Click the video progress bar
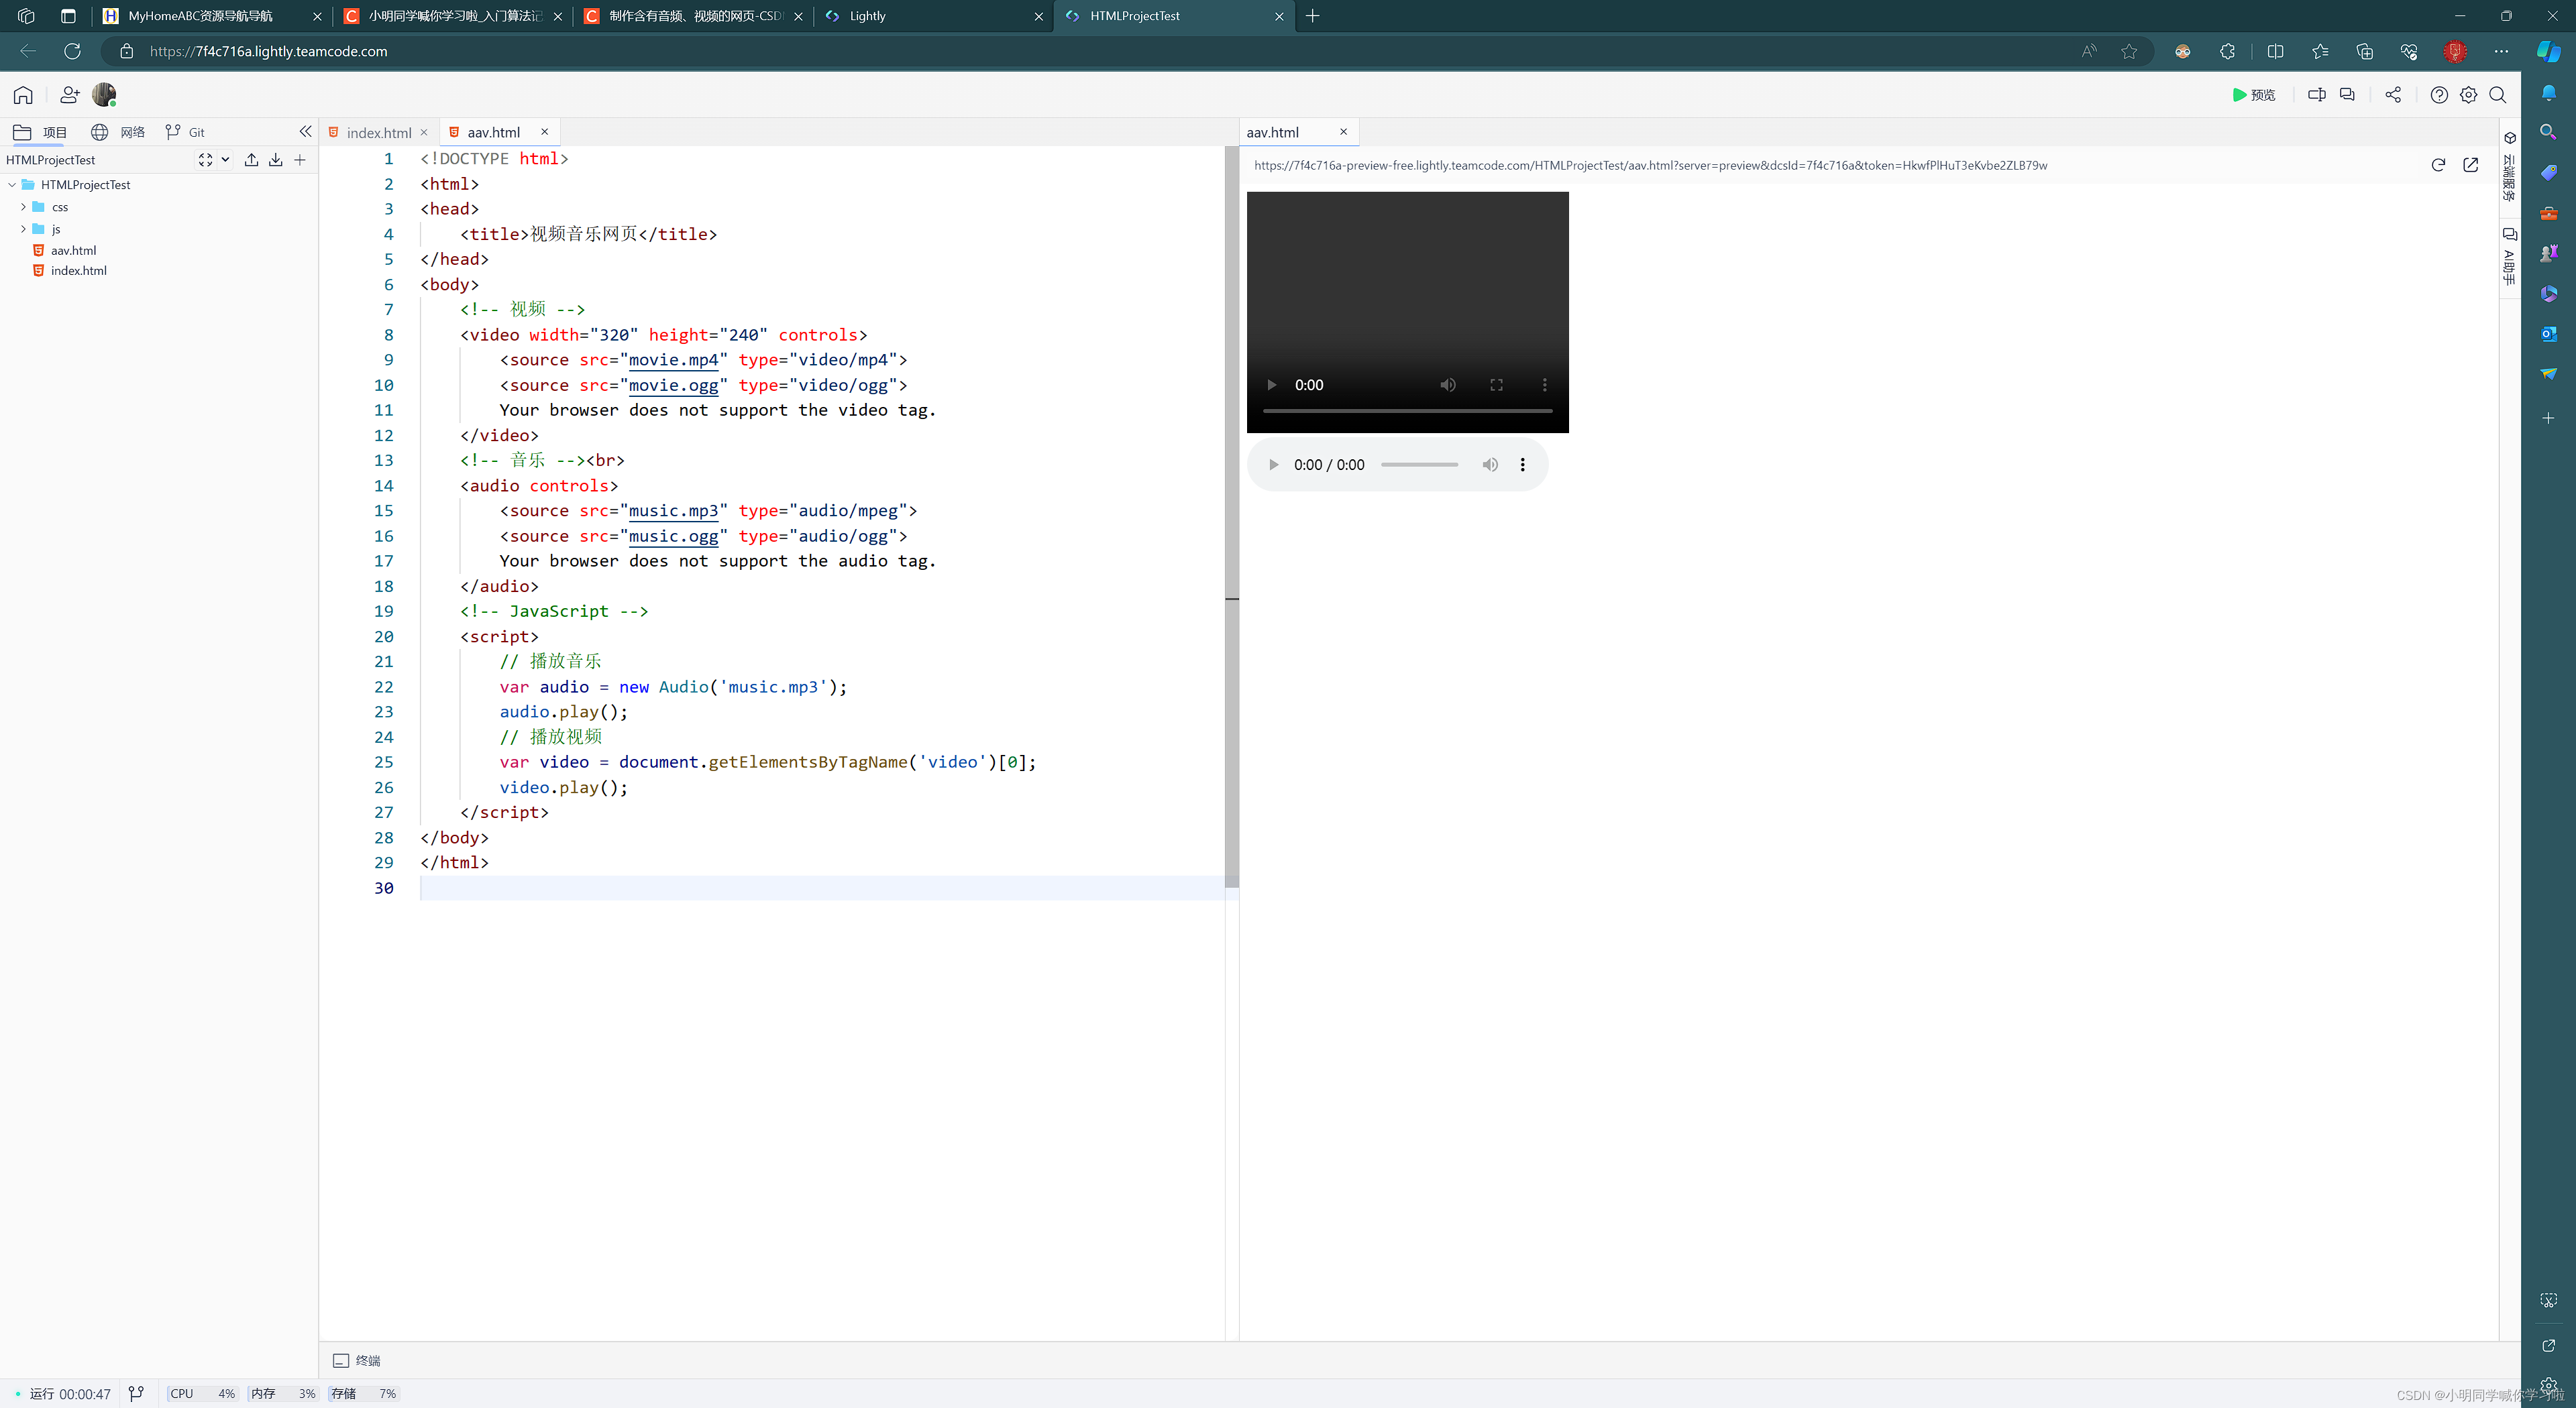 [x=1407, y=411]
